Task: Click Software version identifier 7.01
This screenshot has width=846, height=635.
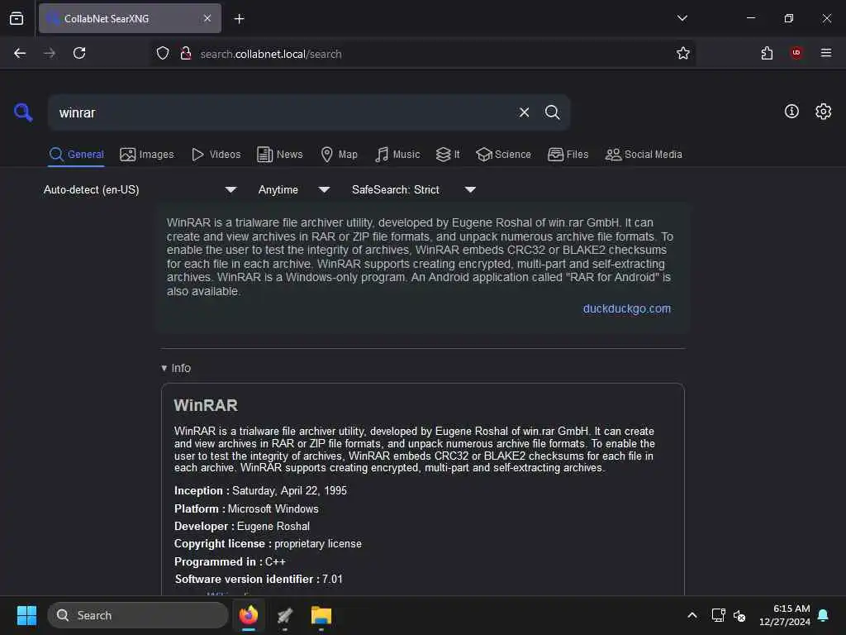Action: click(259, 579)
